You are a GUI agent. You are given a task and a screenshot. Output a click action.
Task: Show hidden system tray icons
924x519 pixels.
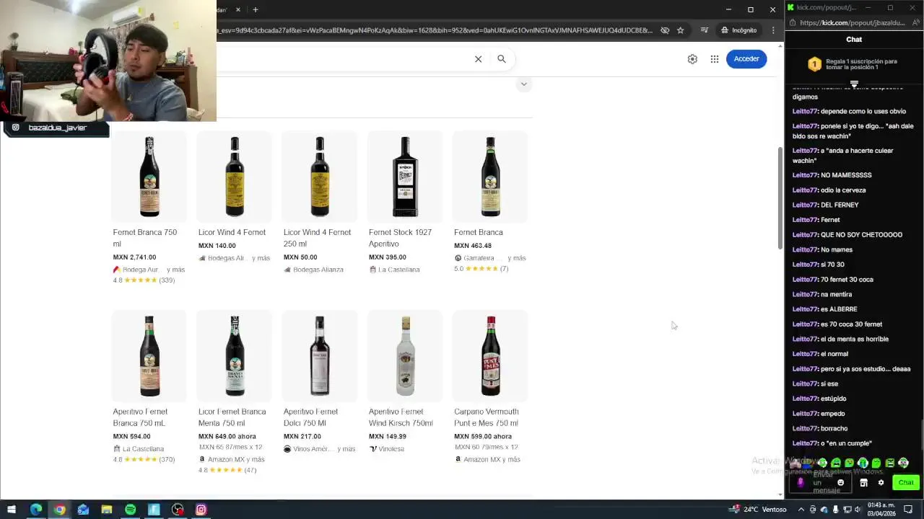click(x=801, y=510)
